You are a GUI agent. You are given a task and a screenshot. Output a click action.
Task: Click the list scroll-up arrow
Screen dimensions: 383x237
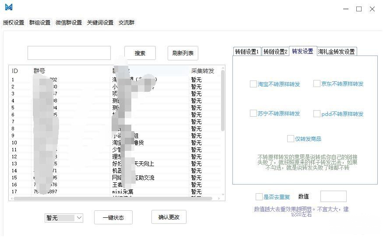pos(222,68)
